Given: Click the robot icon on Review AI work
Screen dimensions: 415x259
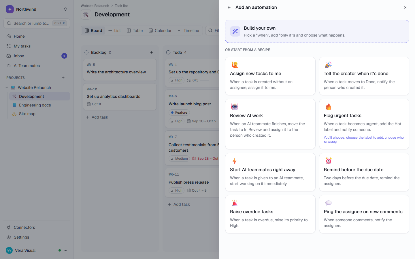Looking at the screenshot, I should 235,107.
